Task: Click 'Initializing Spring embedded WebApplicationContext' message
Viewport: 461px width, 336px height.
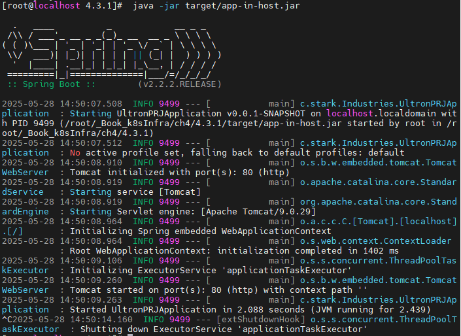Action: click(201, 231)
